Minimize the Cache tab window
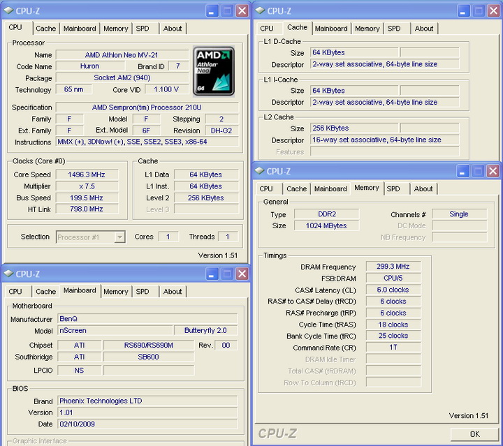This screenshot has height=446, width=503. pyautogui.click(x=463, y=11)
